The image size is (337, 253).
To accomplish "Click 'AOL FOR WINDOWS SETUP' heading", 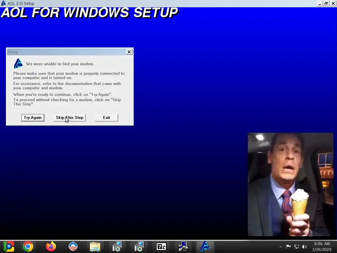I will (x=90, y=13).
